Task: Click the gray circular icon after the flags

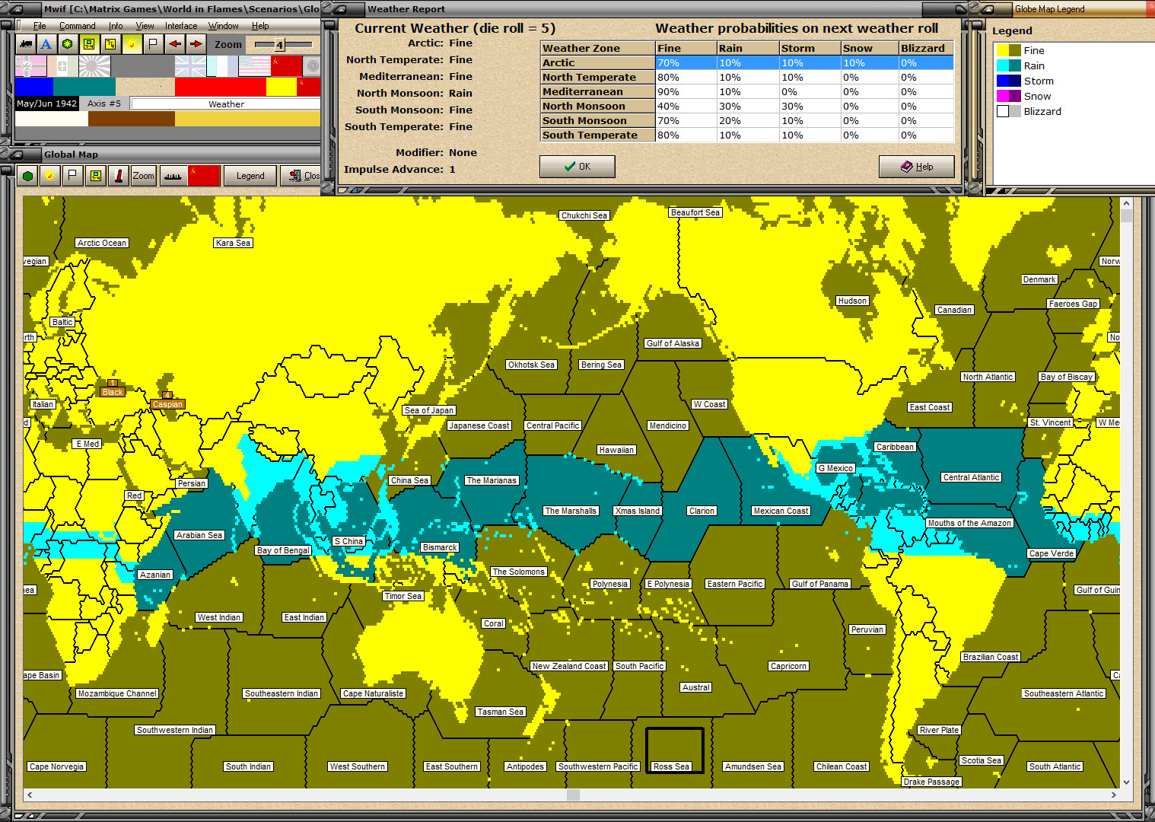Action: coord(312,66)
